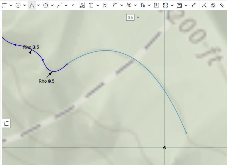Screen dimensions: 227x165
Task: Select the Dimension tool
Action: click(194, 5)
